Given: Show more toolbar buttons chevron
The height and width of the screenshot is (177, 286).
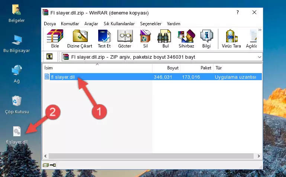Looking at the screenshot, I should point(260,30).
